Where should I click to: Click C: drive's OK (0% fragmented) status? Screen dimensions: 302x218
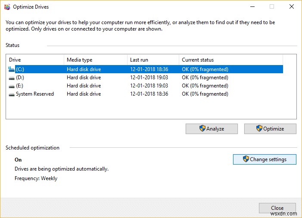[205, 69]
